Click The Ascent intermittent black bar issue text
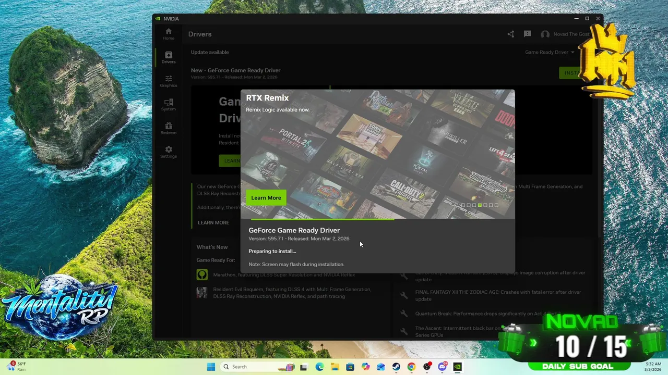Screen dimensions: 668x375 click(458, 331)
